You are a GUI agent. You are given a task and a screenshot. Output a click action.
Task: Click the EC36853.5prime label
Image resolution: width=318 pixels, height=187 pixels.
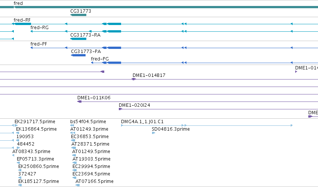click(90, 137)
